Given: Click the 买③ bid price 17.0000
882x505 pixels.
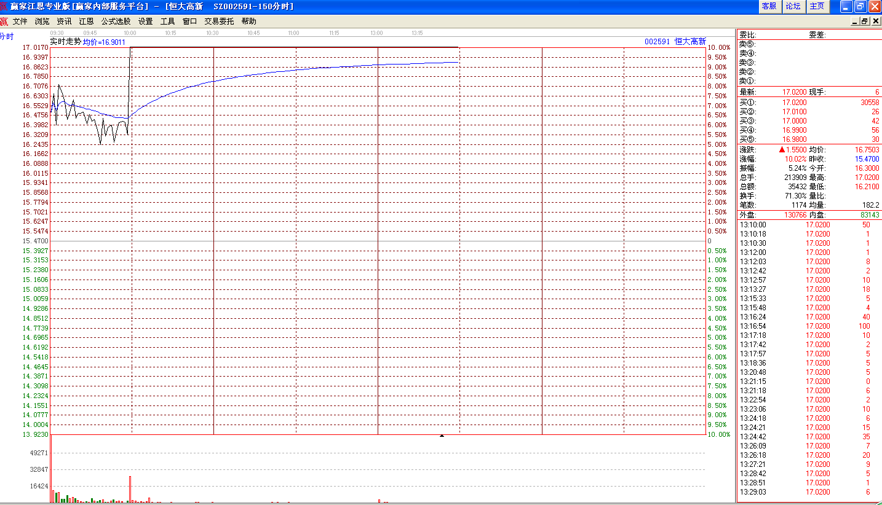Looking at the screenshot, I should point(795,121).
